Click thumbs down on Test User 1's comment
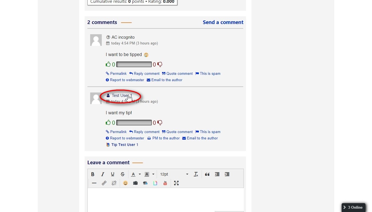The image size is (372, 212). 160,123
